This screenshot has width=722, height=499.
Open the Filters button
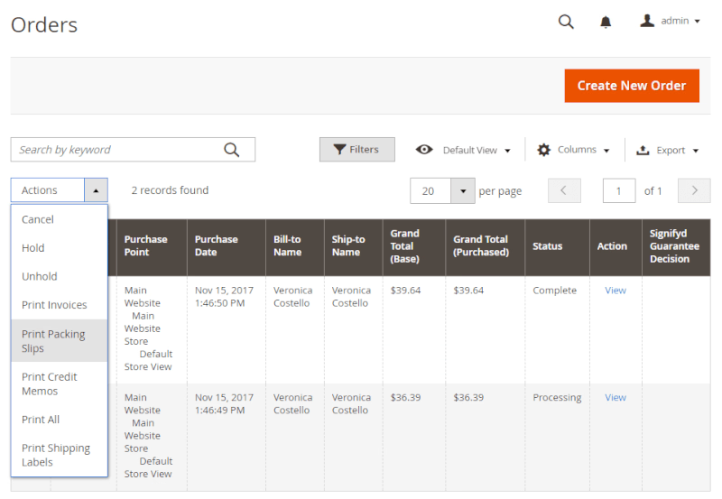pyautogui.click(x=356, y=150)
